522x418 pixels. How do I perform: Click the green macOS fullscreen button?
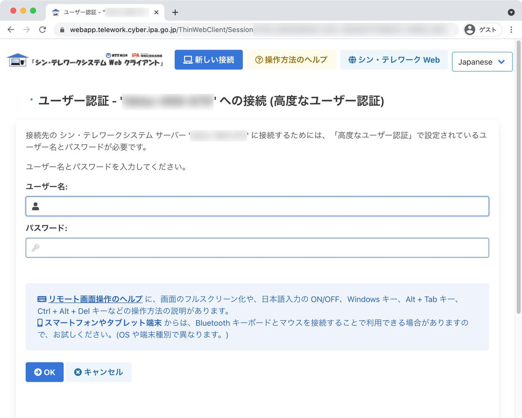tap(33, 10)
